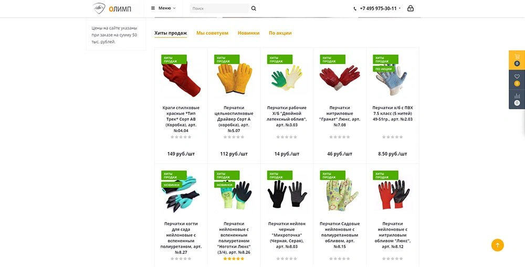Open the shopping bag icon in header
Viewport: 525px width, 267px height.
411,8
